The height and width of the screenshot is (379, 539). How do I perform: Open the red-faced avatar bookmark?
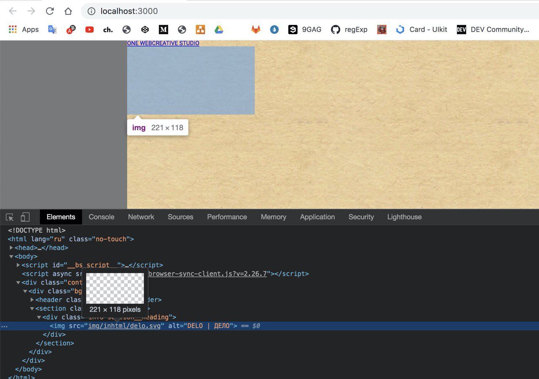point(382,30)
